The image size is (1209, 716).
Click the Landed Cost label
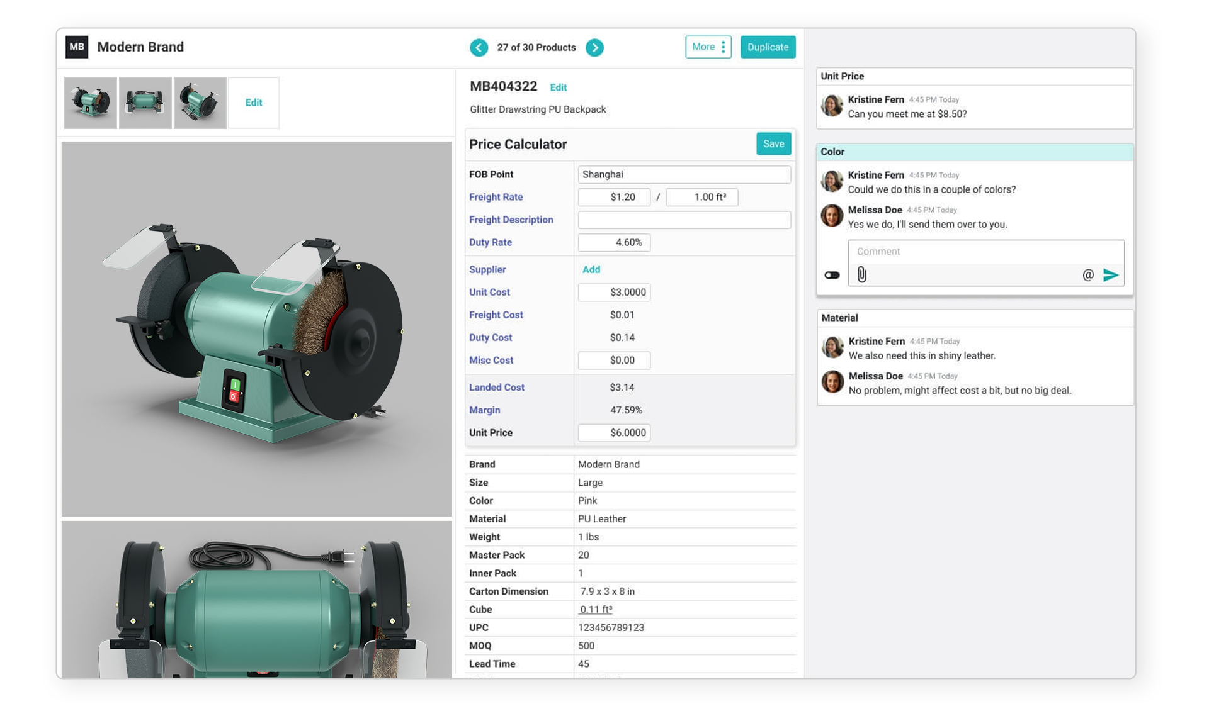pyautogui.click(x=496, y=387)
